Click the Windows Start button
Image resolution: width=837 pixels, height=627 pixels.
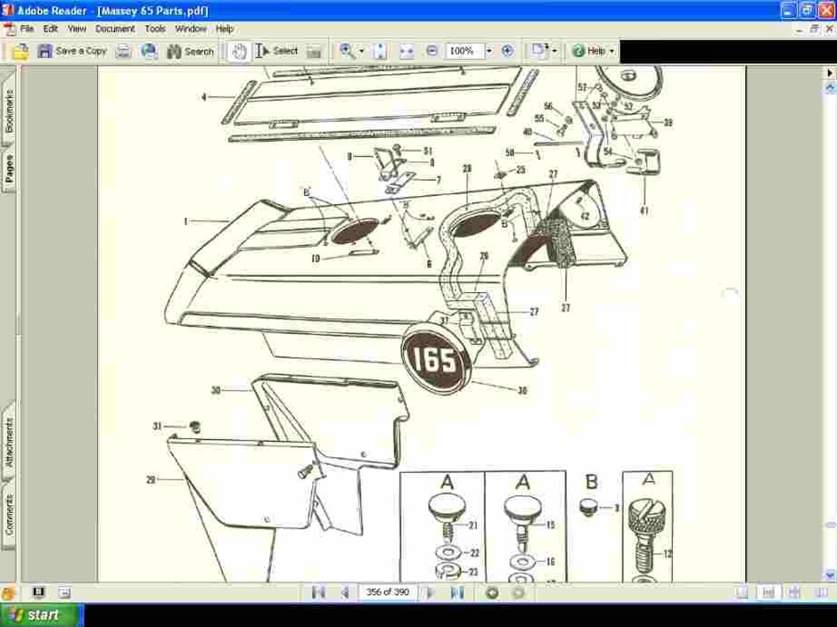click(x=42, y=615)
